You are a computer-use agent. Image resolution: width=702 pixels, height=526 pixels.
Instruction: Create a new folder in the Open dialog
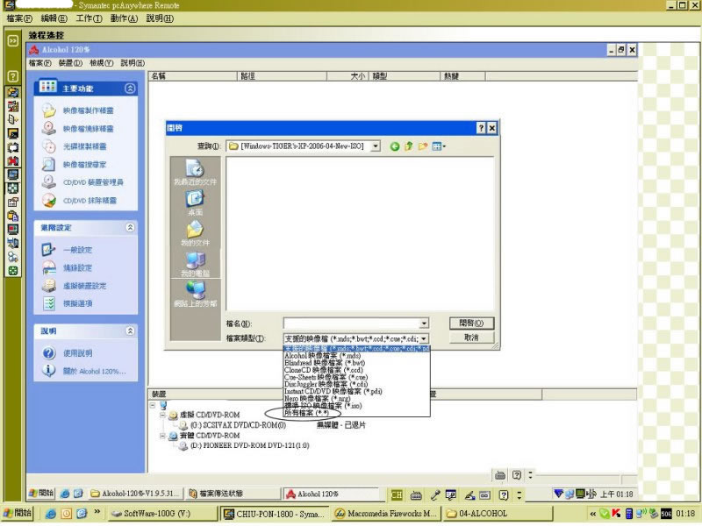[423, 146]
